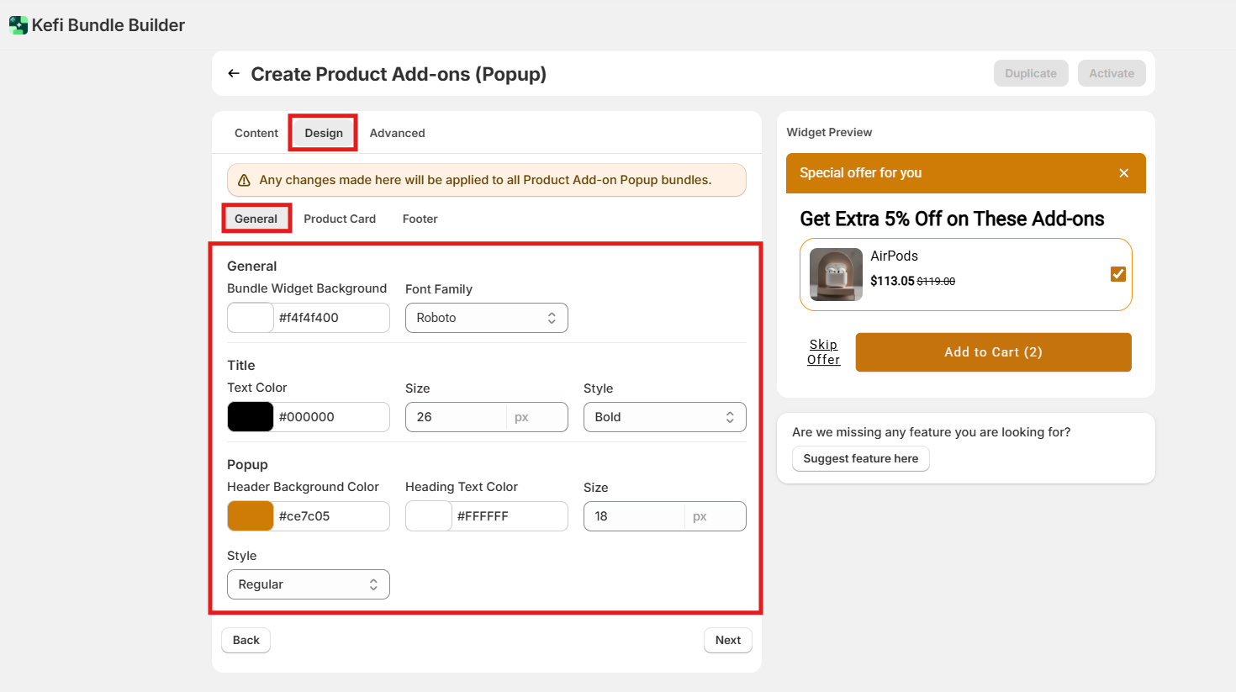The image size is (1236, 692).
Task: Close the Special offer popup preview
Action: click(x=1123, y=173)
